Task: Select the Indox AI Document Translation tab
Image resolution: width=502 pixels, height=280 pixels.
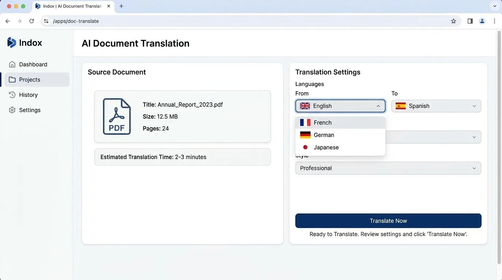Action: (73, 6)
